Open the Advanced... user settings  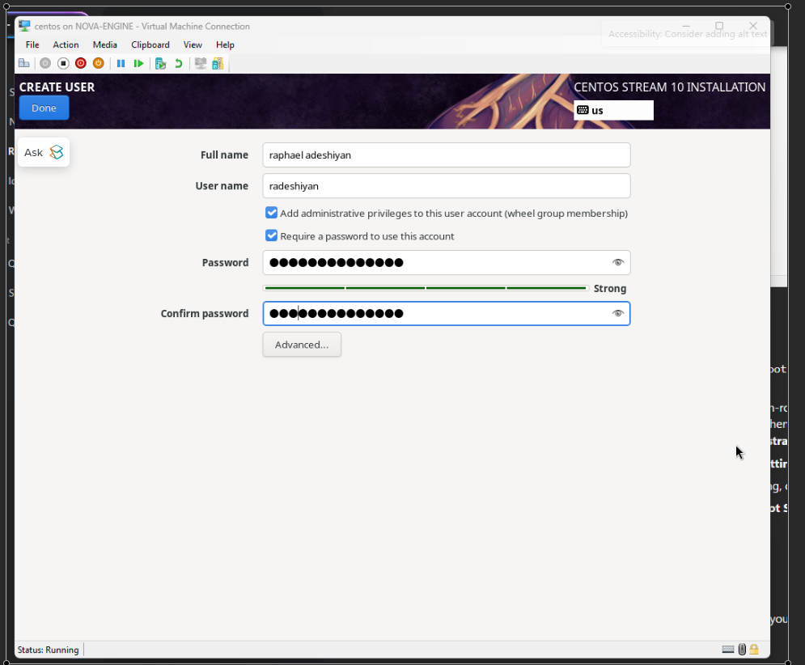click(x=302, y=345)
